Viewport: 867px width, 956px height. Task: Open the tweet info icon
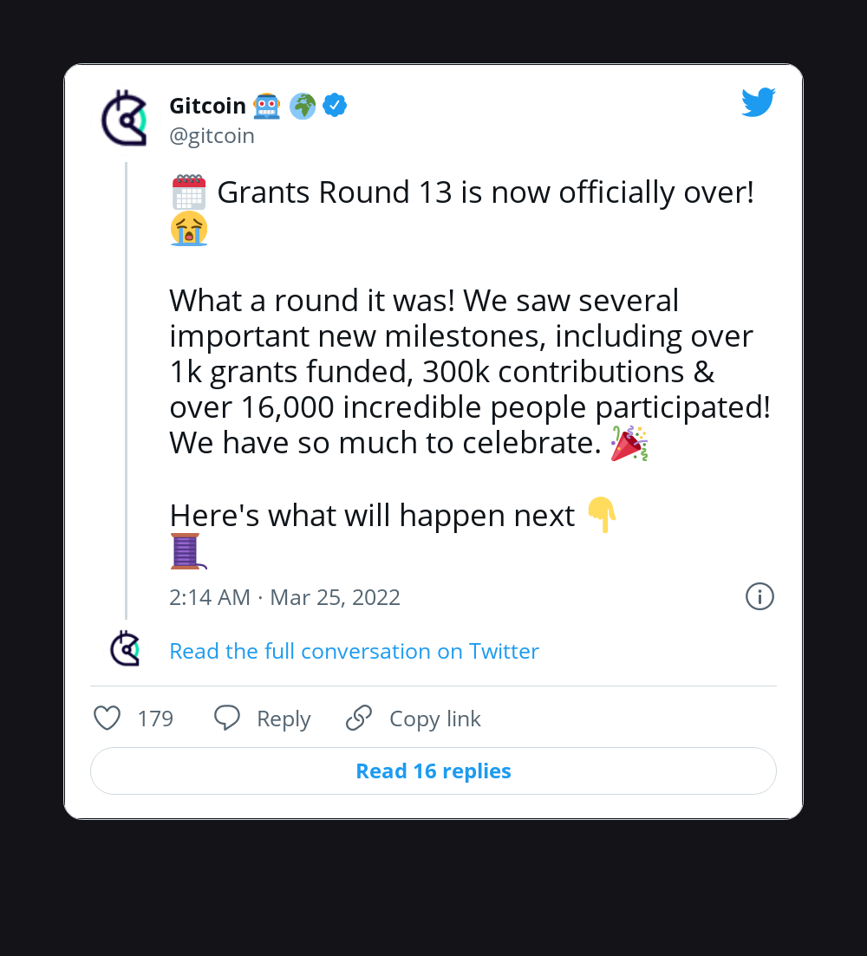click(x=759, y=596)
